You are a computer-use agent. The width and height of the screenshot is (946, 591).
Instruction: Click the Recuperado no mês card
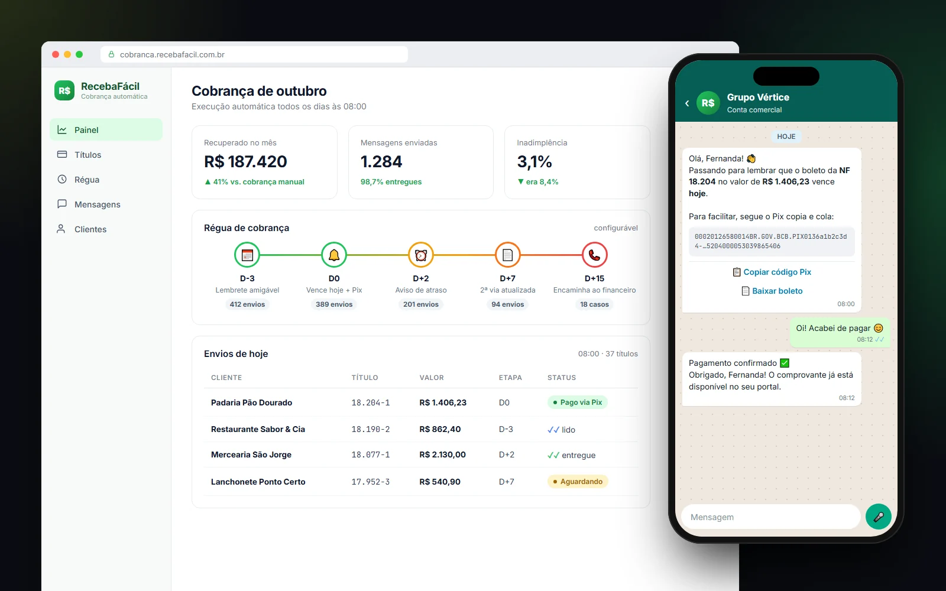[264, 162]
